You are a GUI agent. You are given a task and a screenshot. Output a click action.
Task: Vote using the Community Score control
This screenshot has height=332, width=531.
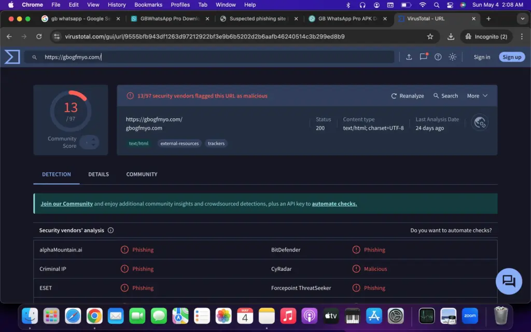tap(90, 142)
